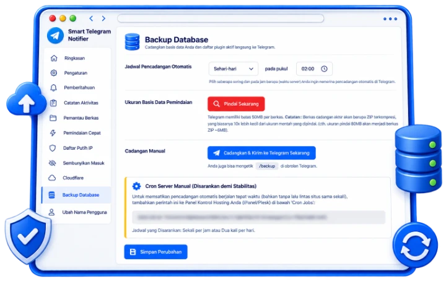Click the Catatan Aktivitas clipboard icon
This screenshot has width=446, height=297.
tap(53, 103)
